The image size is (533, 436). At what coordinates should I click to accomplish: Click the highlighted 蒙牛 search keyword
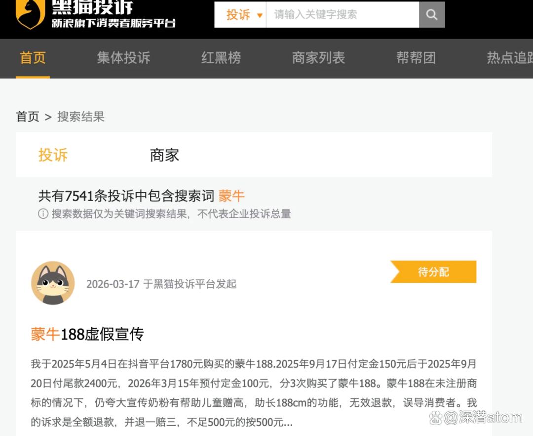(231, 196)
